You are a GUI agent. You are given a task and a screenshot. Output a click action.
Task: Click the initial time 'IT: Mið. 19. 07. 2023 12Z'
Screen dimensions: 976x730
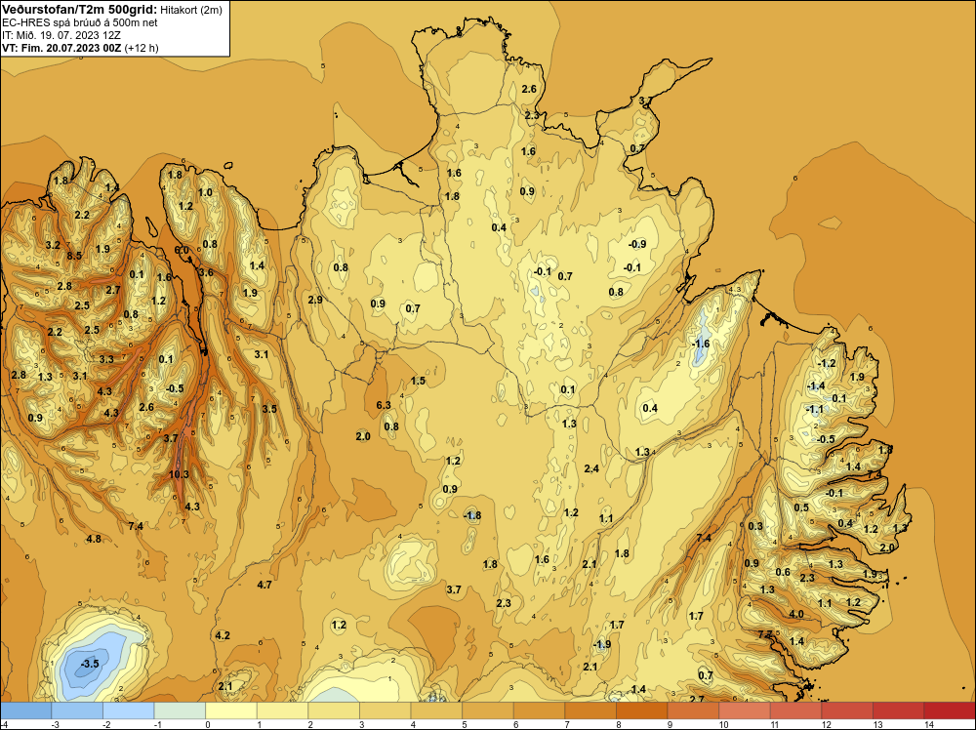coord(61,35)
